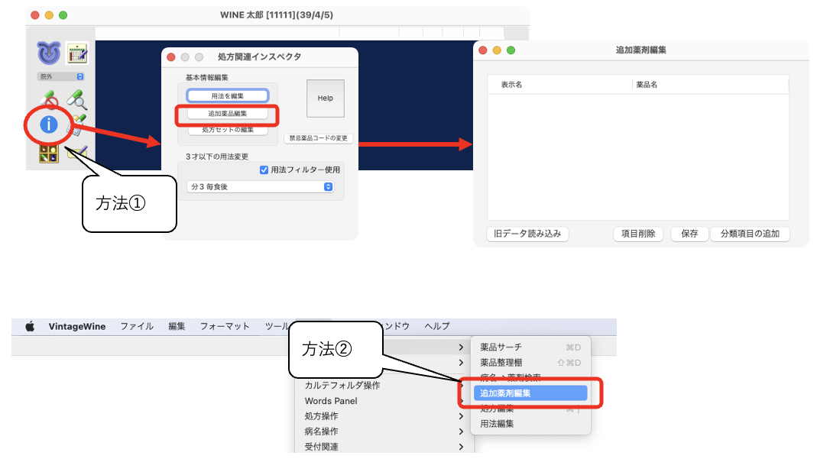Select 用法編集 from the submenu
The width and height of the screenshot is (830, 475).
[x=498, y=423]
